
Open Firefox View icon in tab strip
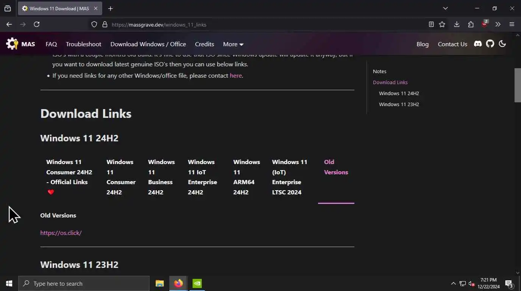[x=8, y=8]
